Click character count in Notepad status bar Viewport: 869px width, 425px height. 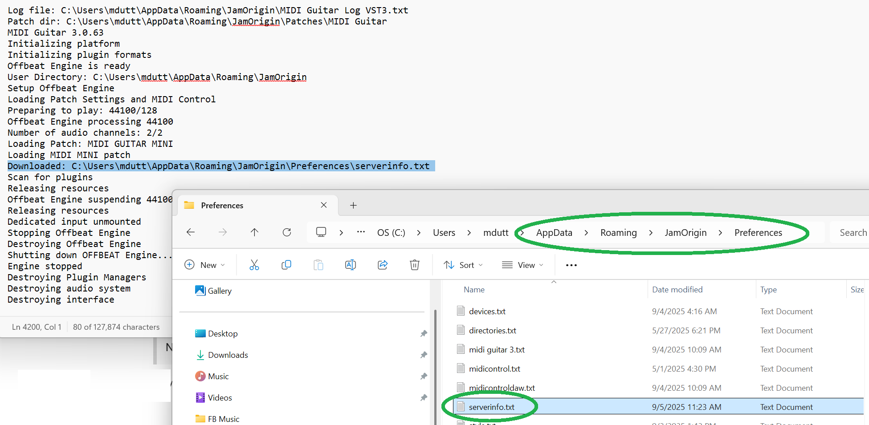[x=116, y=327]
